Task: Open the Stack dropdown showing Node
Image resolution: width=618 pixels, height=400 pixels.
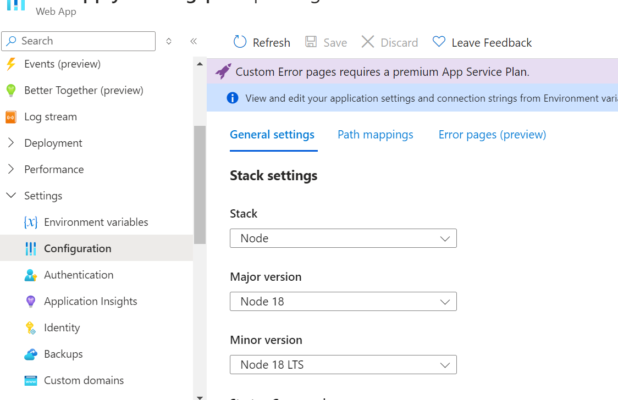Action: click(343, 238)
